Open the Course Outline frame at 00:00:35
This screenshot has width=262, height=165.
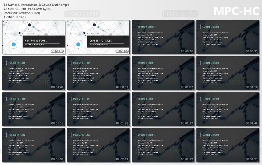point(228,37)
